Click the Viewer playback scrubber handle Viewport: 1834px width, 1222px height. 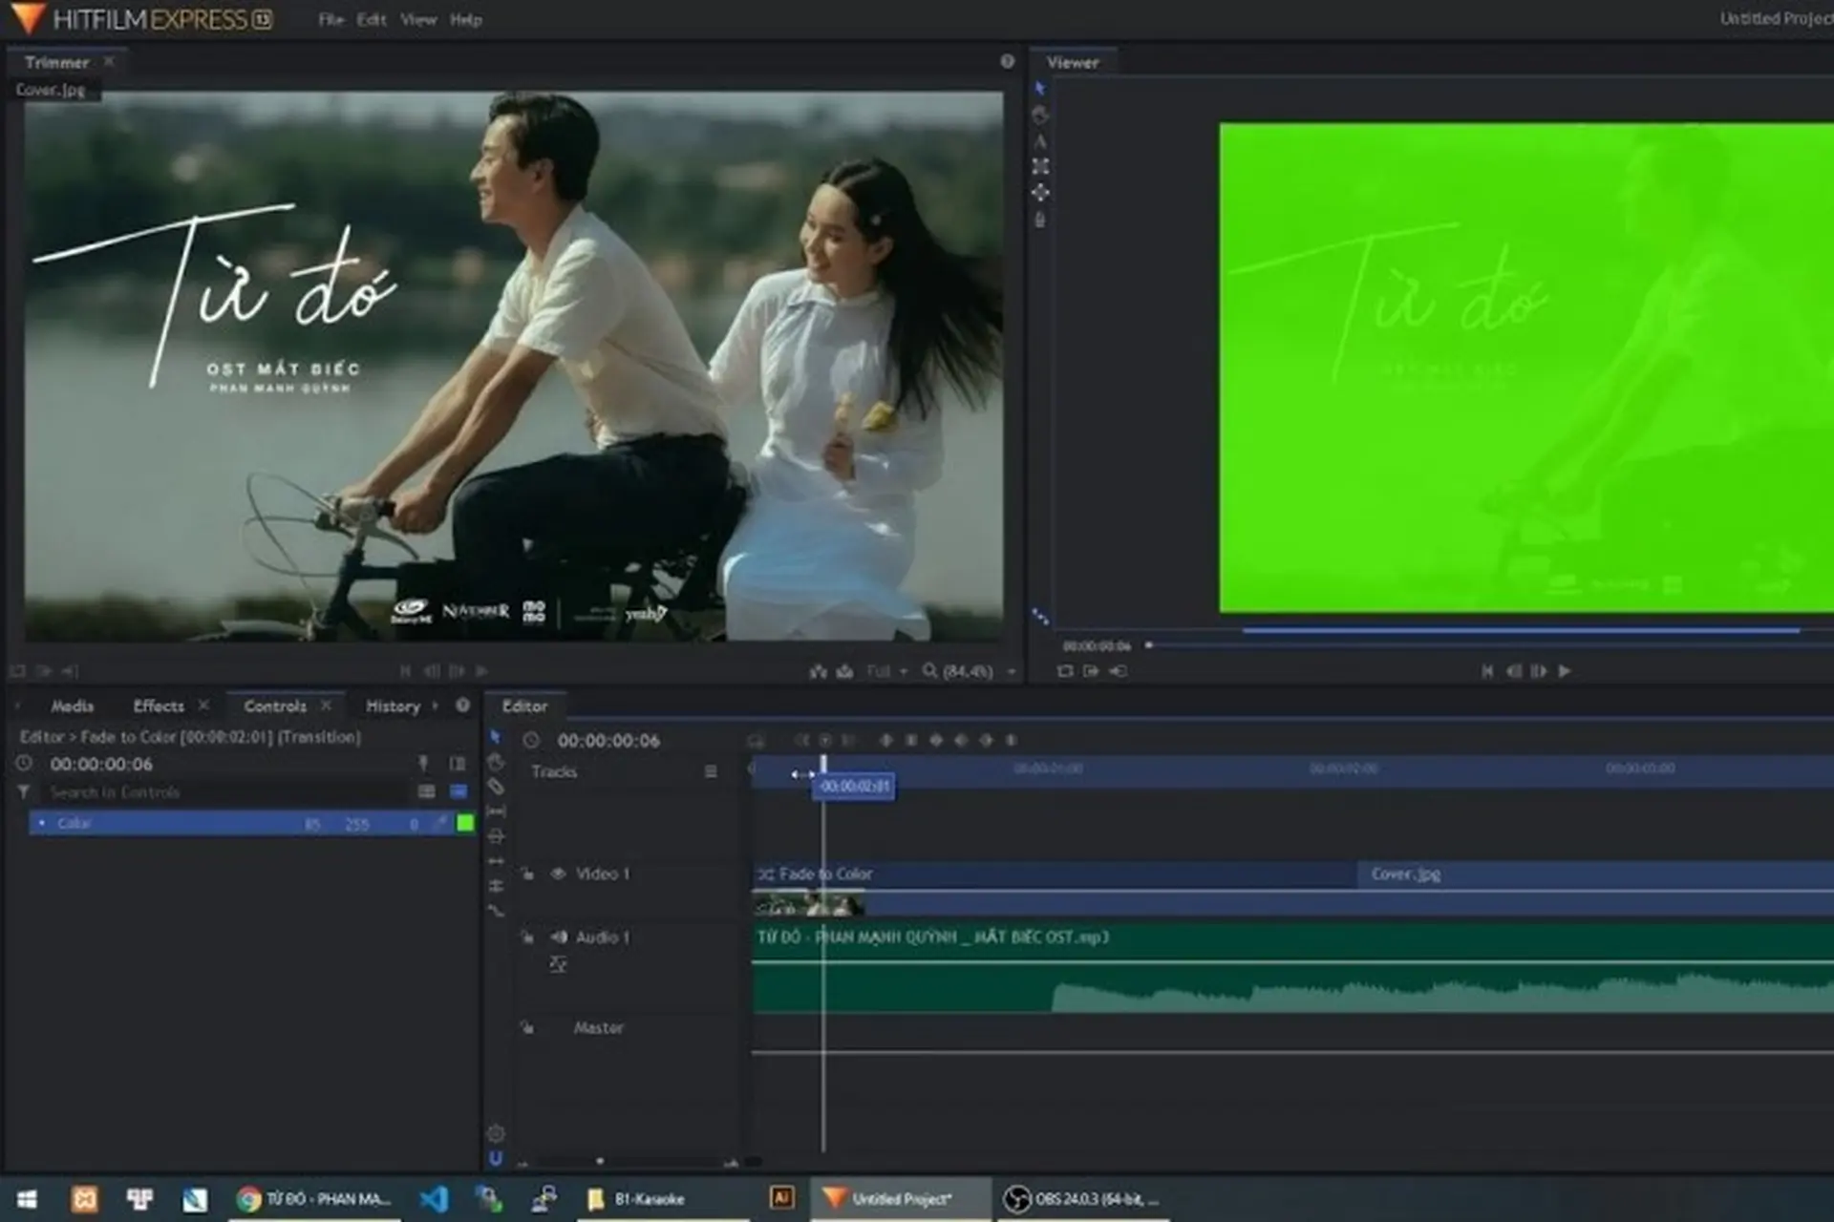1149,645
